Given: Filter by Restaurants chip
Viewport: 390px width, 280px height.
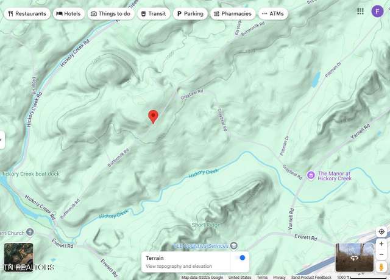Looking at the screenshot, I should (27, 13).
